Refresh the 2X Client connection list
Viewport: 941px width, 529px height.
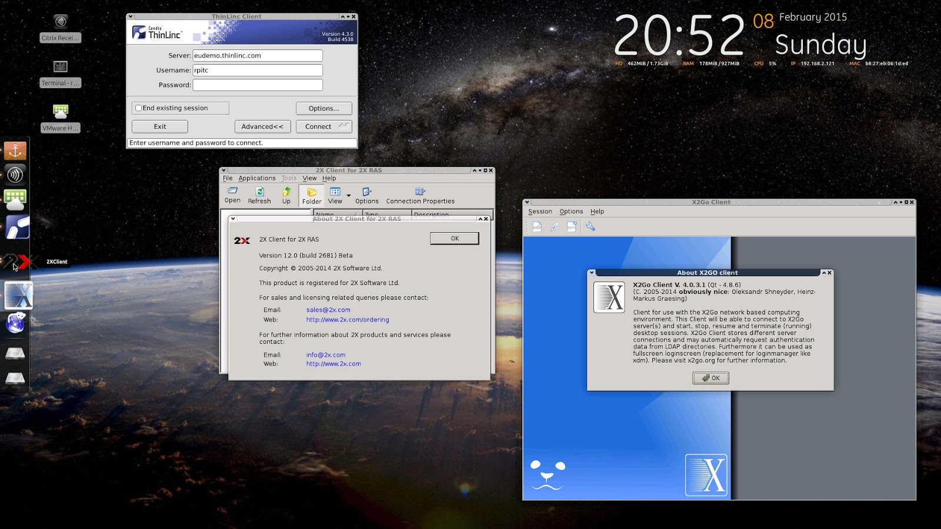[x=259, y=196]
